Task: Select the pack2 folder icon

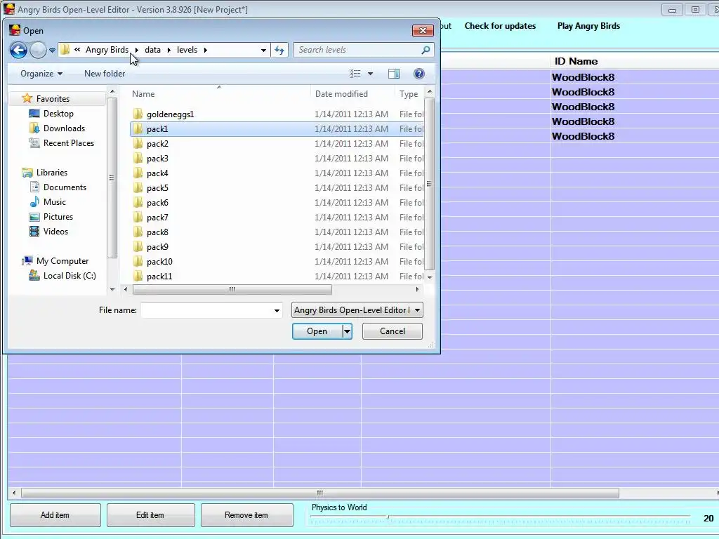Action: click(138, 143)
